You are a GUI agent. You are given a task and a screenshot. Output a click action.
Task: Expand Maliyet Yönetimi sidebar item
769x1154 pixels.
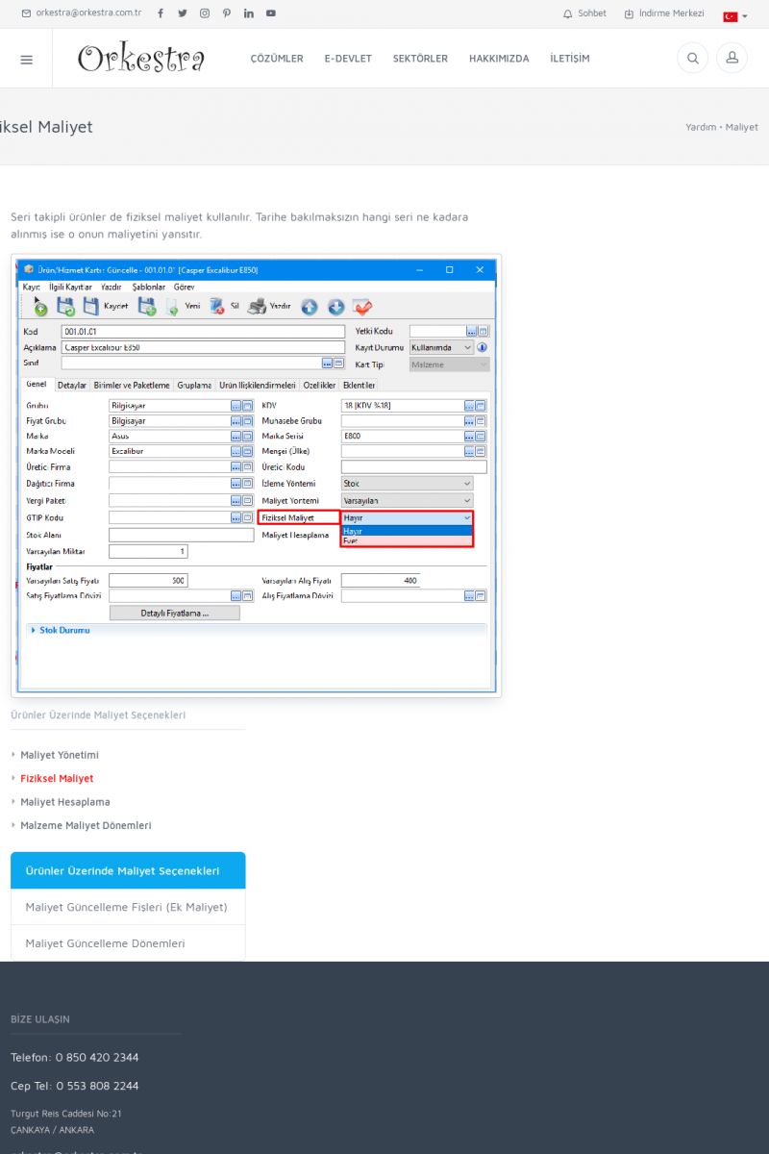click(60, 755)
